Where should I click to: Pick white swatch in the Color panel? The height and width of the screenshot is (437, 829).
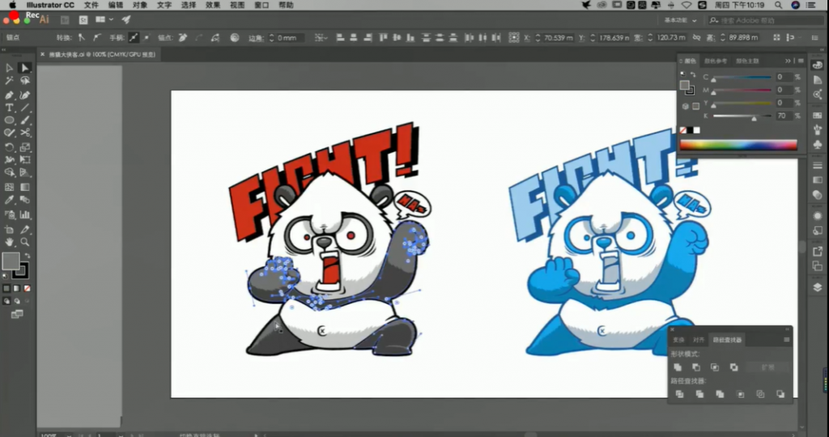[x=697, y=130]
